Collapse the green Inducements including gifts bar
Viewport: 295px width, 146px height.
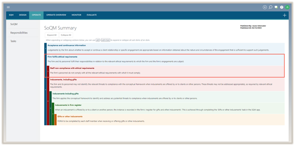tap(51, 108)
